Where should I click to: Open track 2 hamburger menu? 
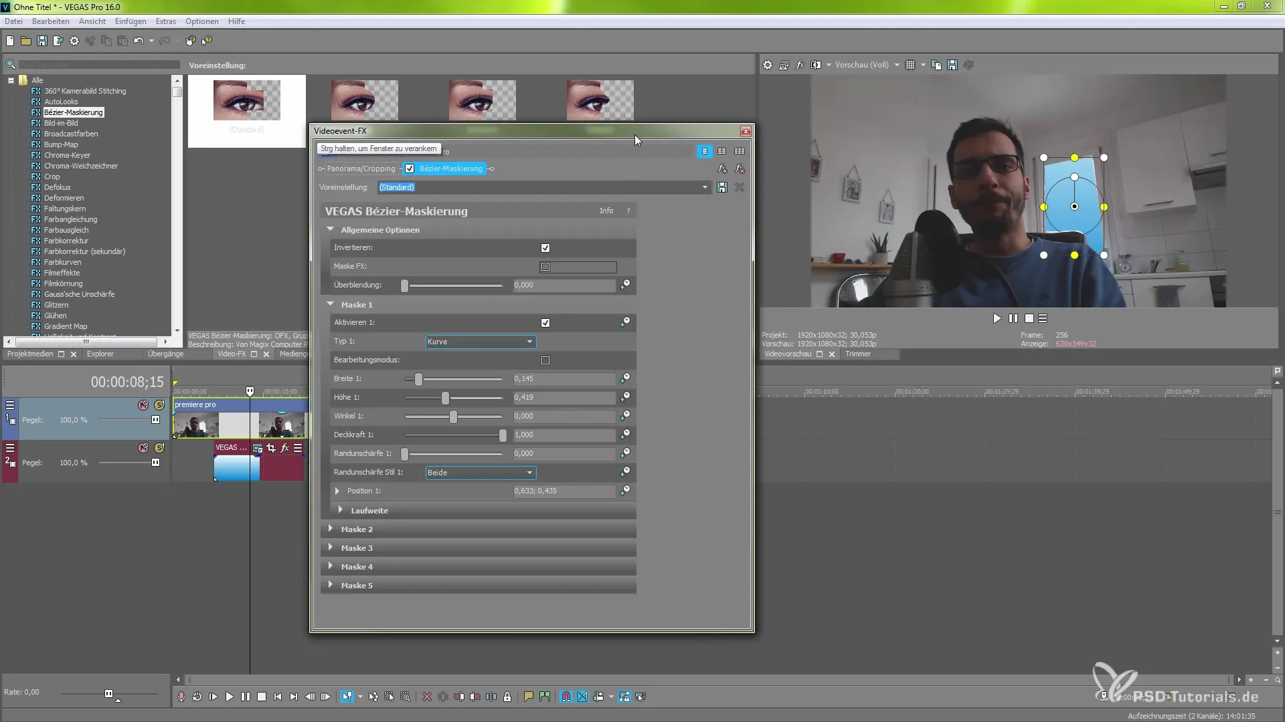tap(10, 448)
